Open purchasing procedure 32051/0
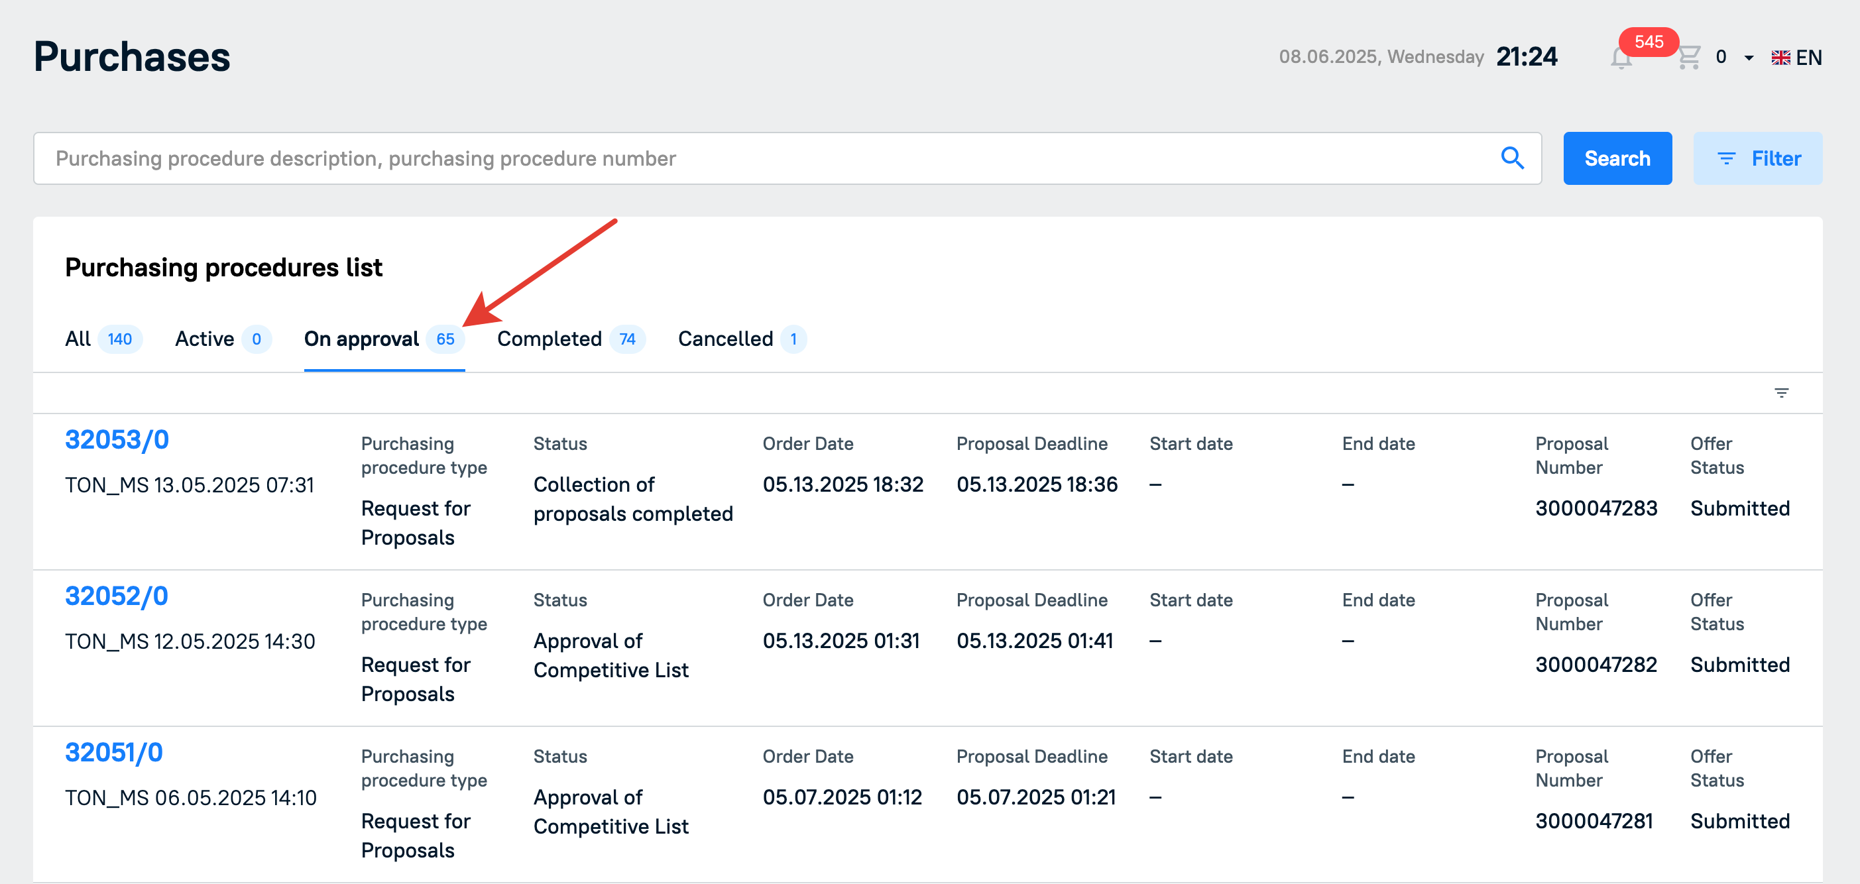Screen dimensions: 1860x884 114,753
